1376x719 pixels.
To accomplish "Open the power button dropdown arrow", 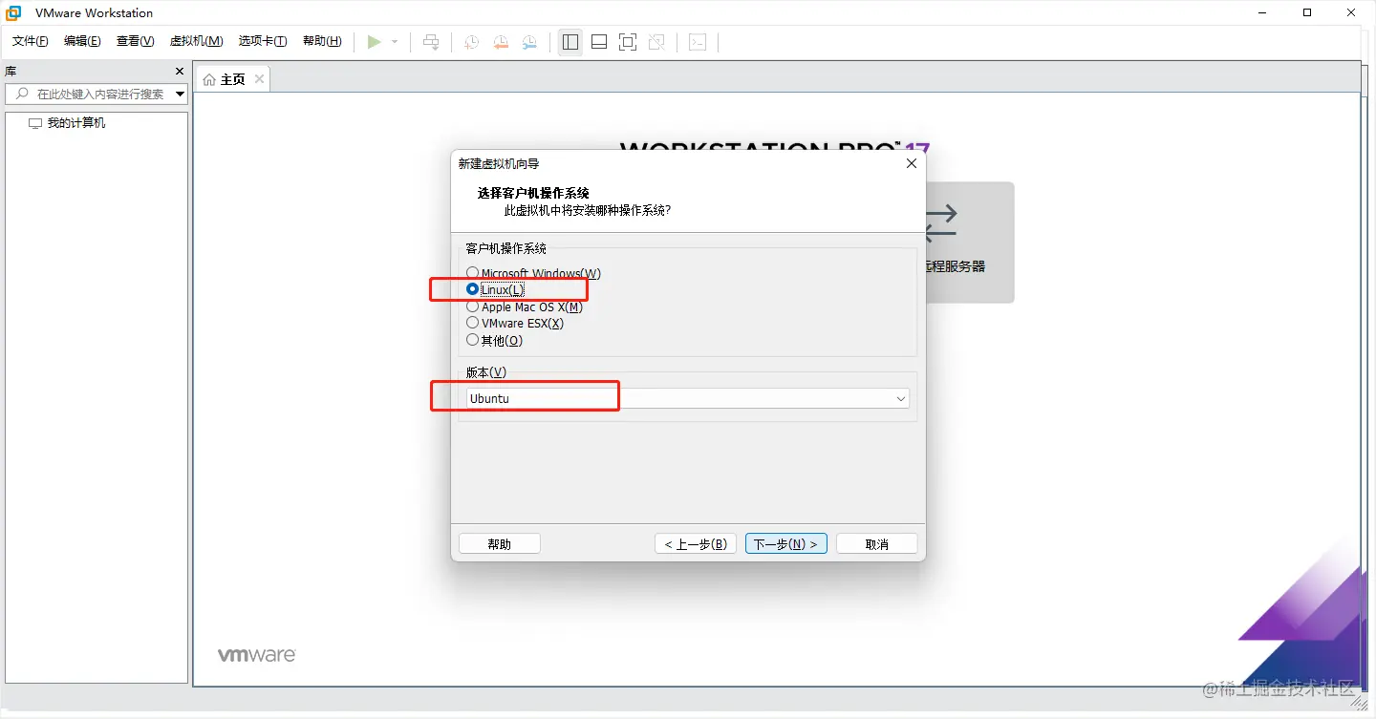I will tap(394, 41).
